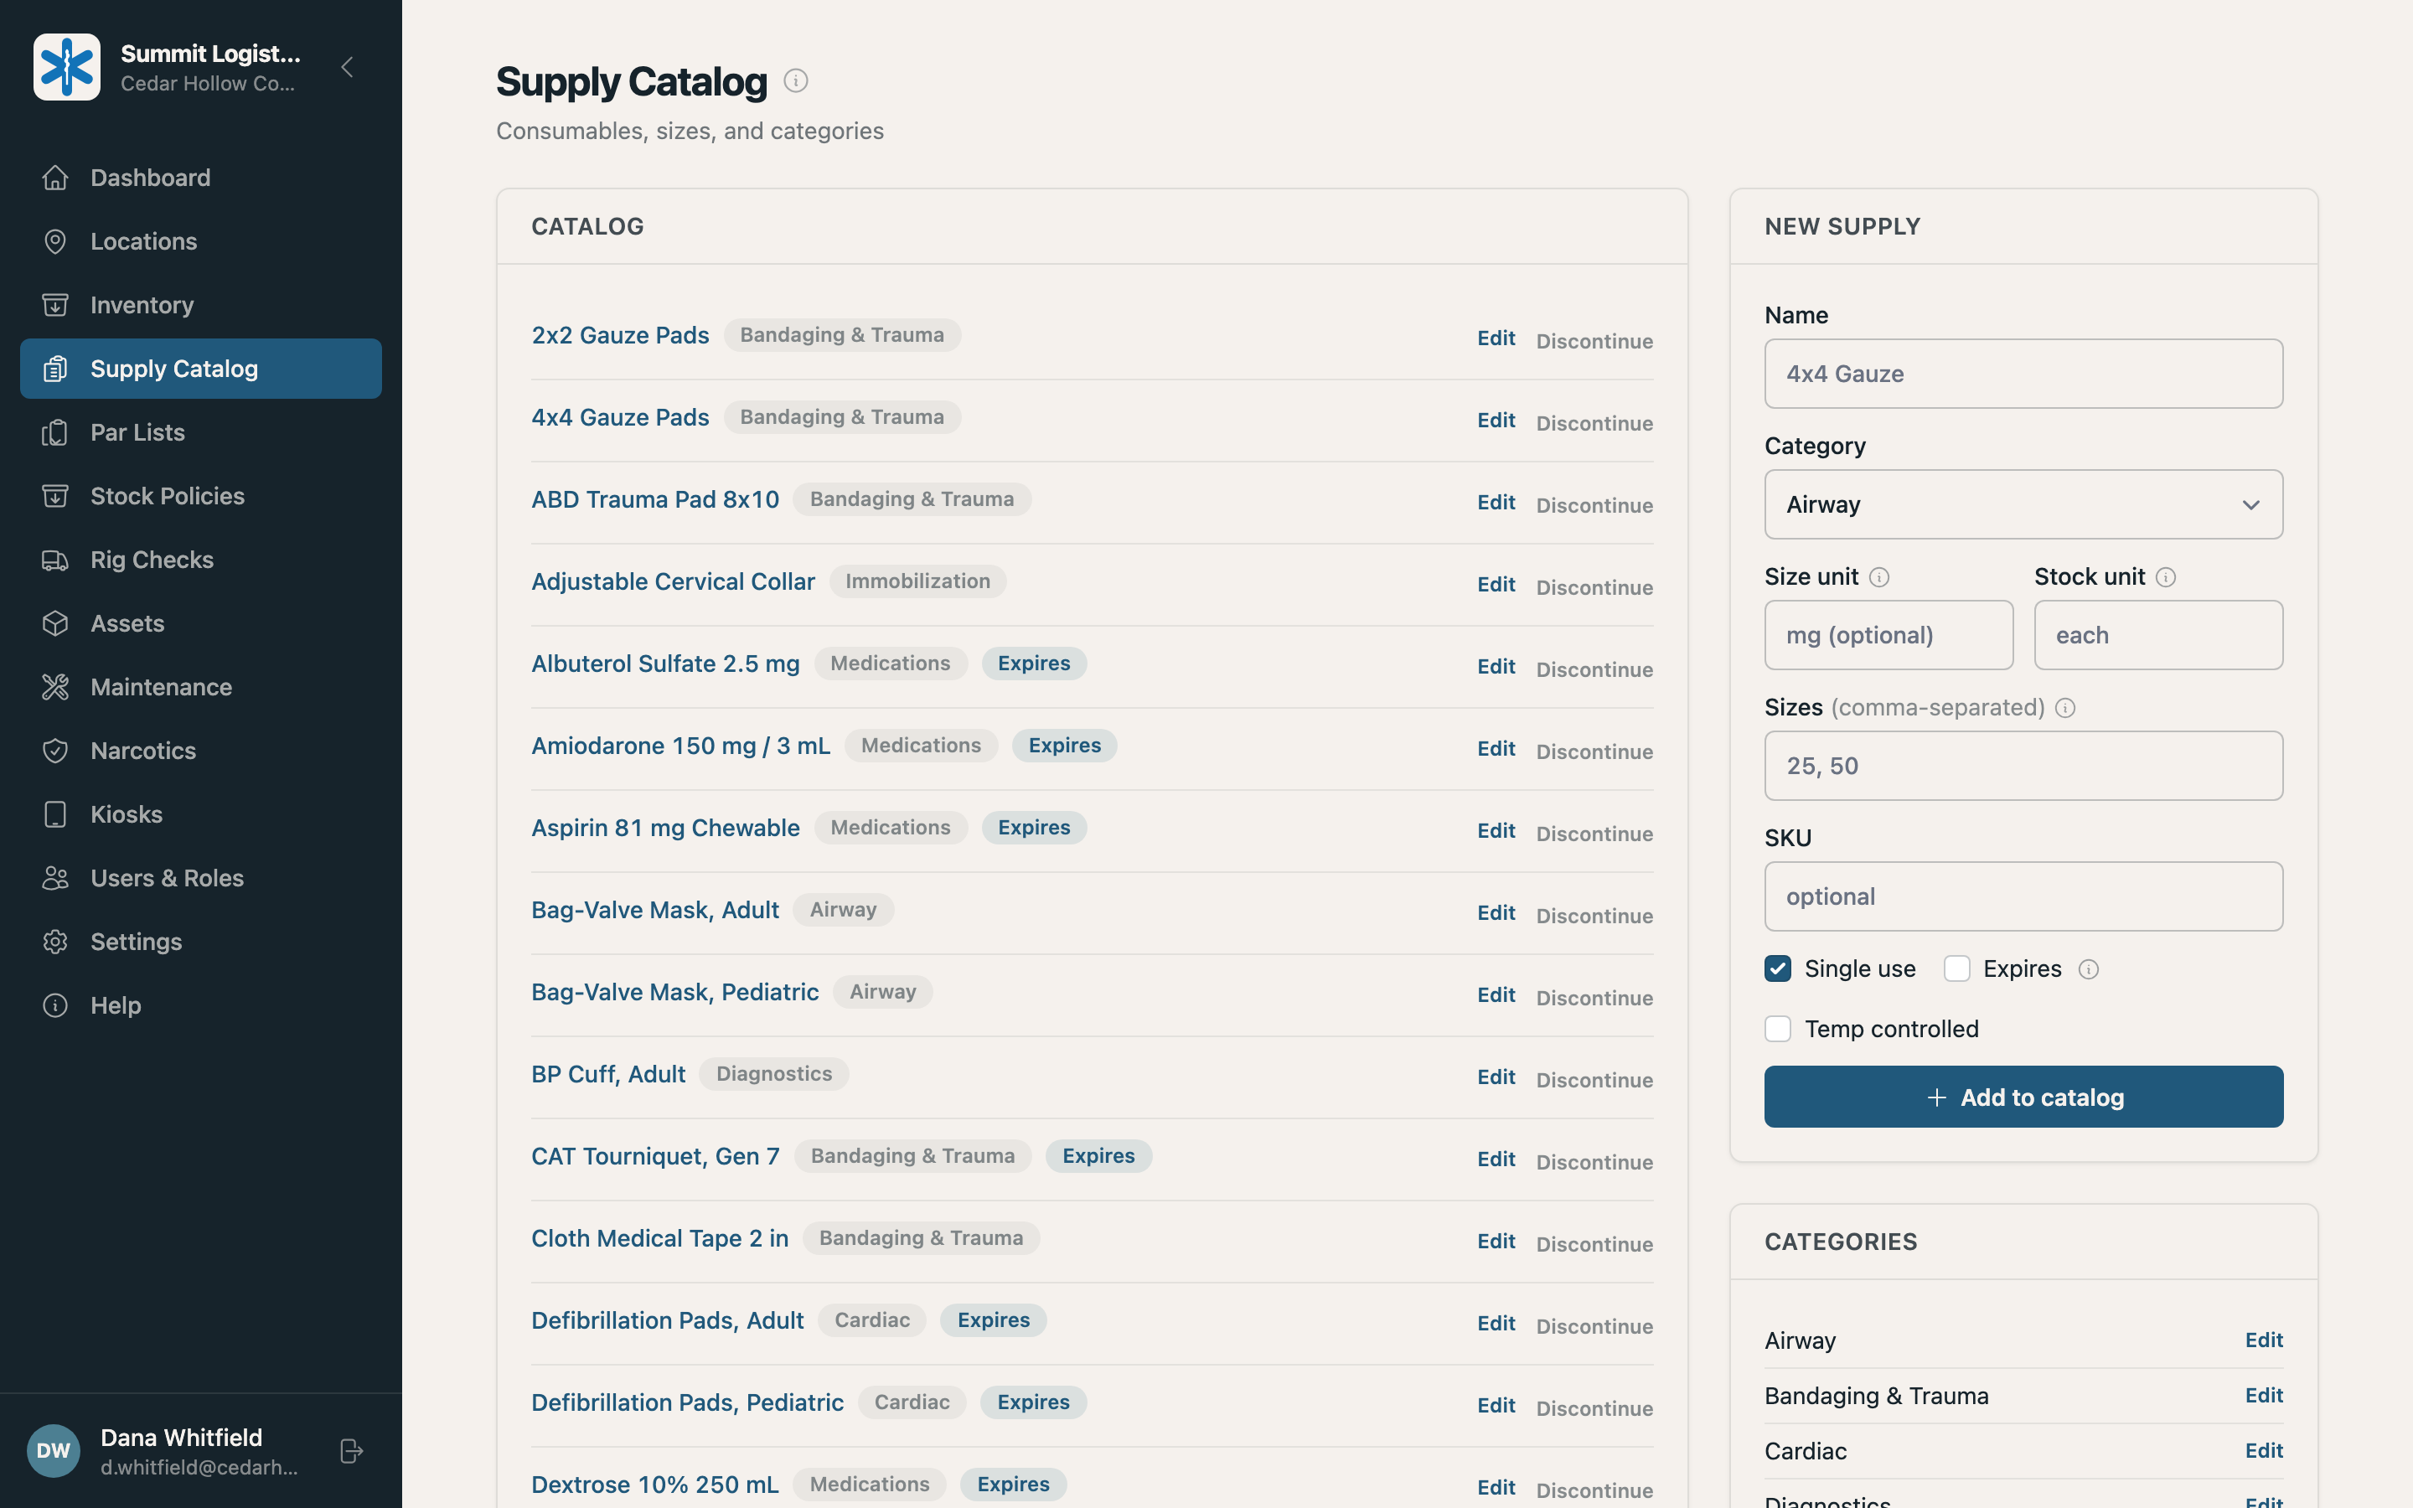Click the Inventory box icon

54,305
